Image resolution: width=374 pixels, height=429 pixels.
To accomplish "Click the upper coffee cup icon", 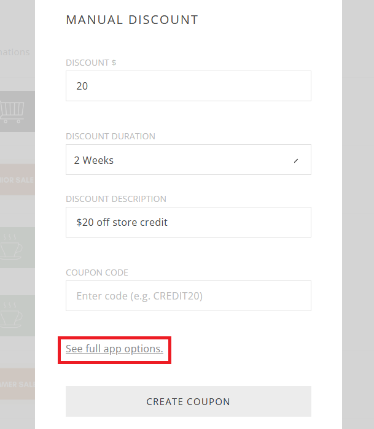I will tap(11, 247).
